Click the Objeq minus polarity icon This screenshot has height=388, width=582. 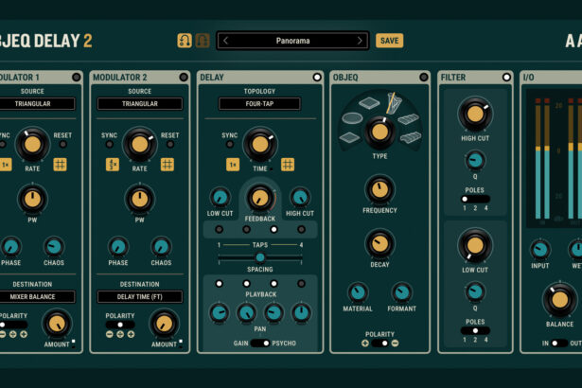click(x=395, y=344)
